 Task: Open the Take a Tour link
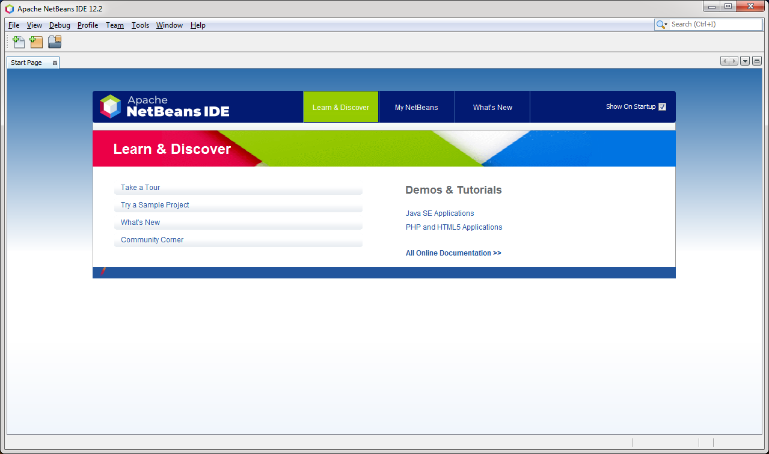(140, 187)
